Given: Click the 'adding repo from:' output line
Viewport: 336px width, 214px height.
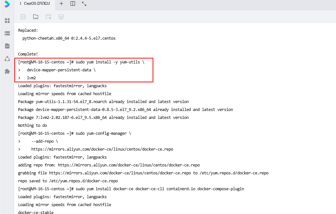Looking at the screenshot, I should point(109,165).
